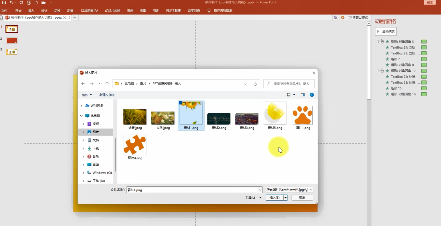441x226 pixels.
Task: Go back in the insert picture dialog
Action: (x=83, y=84)
